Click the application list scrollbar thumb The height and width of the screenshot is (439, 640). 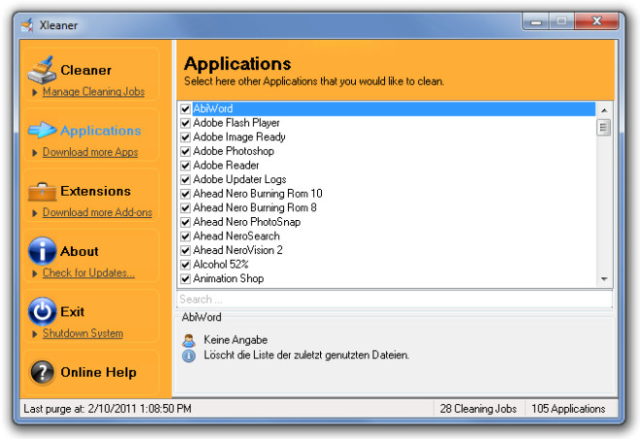pos(604,128)
